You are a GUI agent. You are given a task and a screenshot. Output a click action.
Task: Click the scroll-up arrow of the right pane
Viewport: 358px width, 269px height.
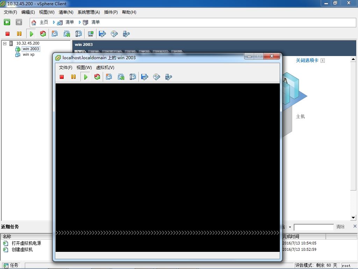[353, 60]
